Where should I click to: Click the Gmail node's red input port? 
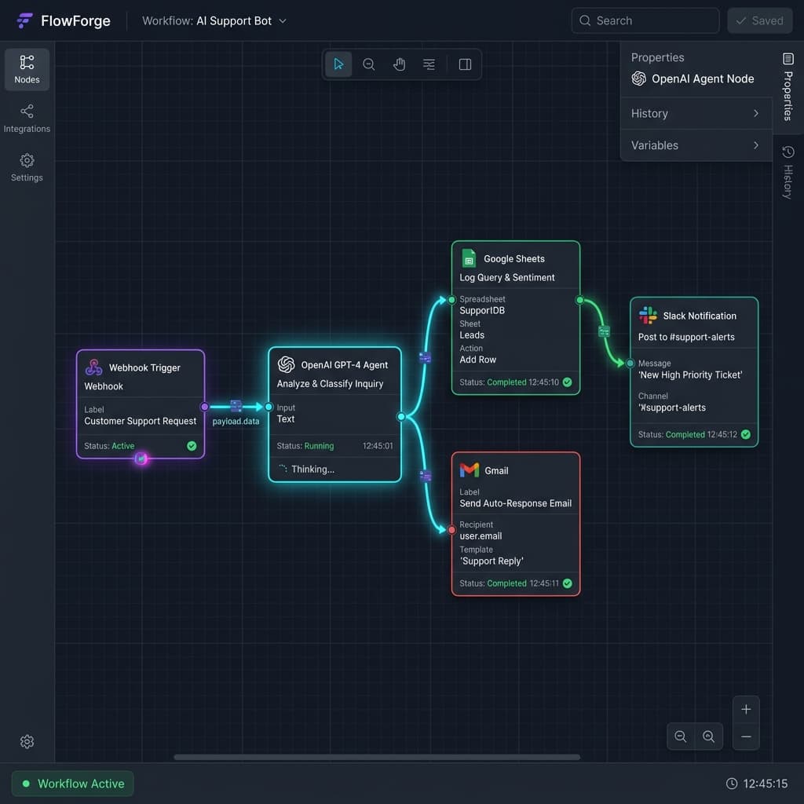[x=451, y=530]
